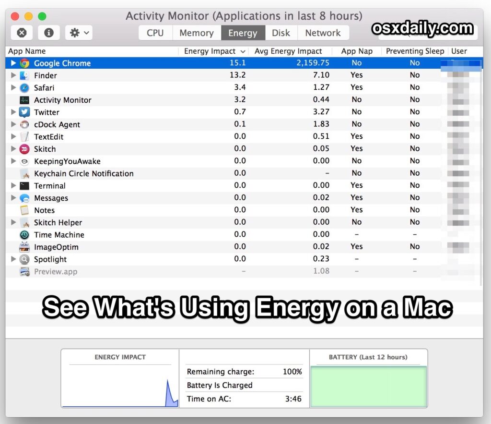Sort by Avg Energy Impact column
The height and width of the screenshot is (424, 491).
[x=288, y=51]
